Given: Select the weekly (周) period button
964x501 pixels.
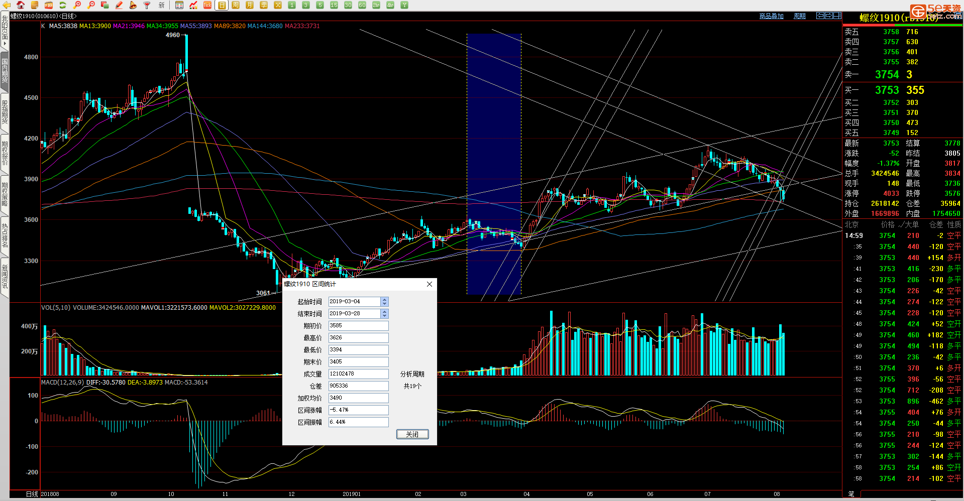Looking at the screenshot, I should click(x=236, y=5).
